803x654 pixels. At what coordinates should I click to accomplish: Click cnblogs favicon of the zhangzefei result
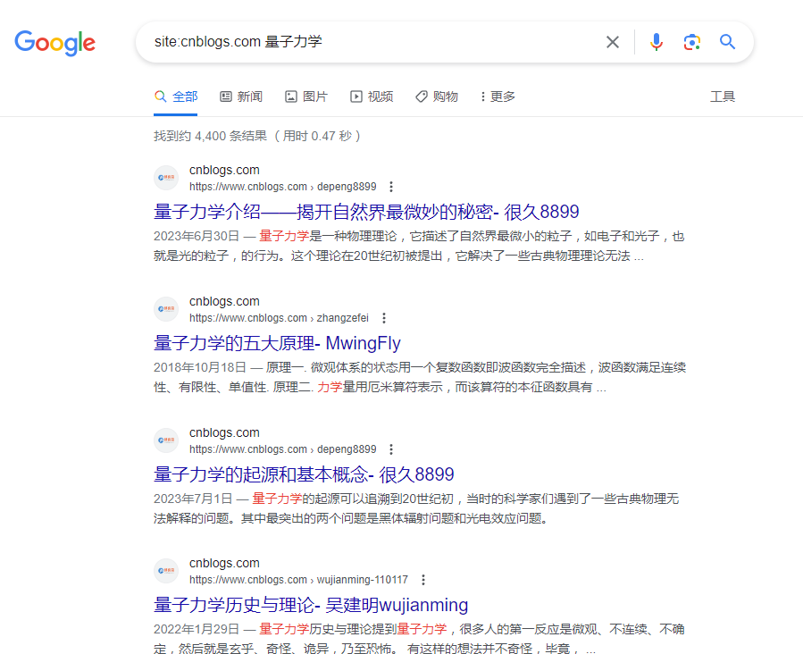(x=166, y=309)
